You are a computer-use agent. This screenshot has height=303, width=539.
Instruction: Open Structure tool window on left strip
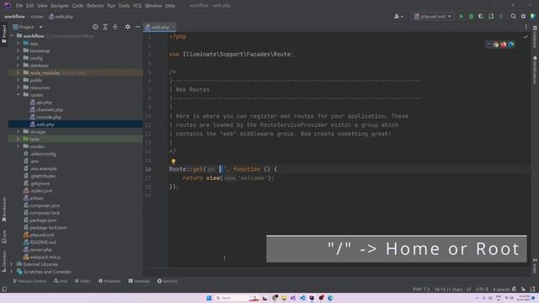[x=4, y=262]
